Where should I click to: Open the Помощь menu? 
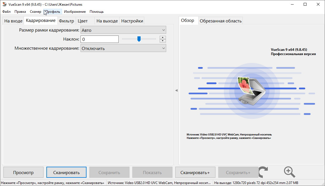click(96, 12)
